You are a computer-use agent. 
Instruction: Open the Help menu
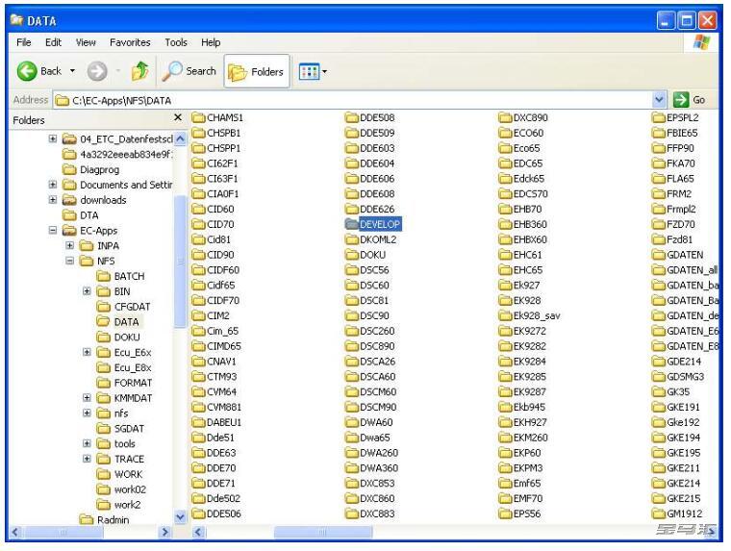(211, 42)
